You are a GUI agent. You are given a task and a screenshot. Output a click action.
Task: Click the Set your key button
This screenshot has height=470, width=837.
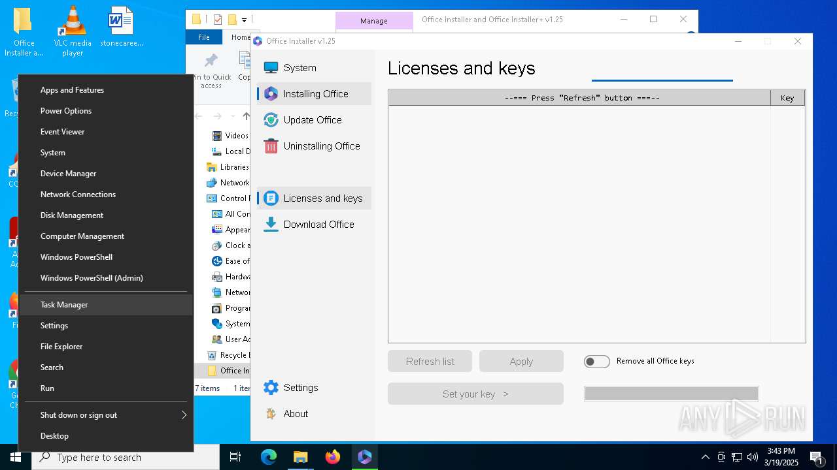[475, 394]
